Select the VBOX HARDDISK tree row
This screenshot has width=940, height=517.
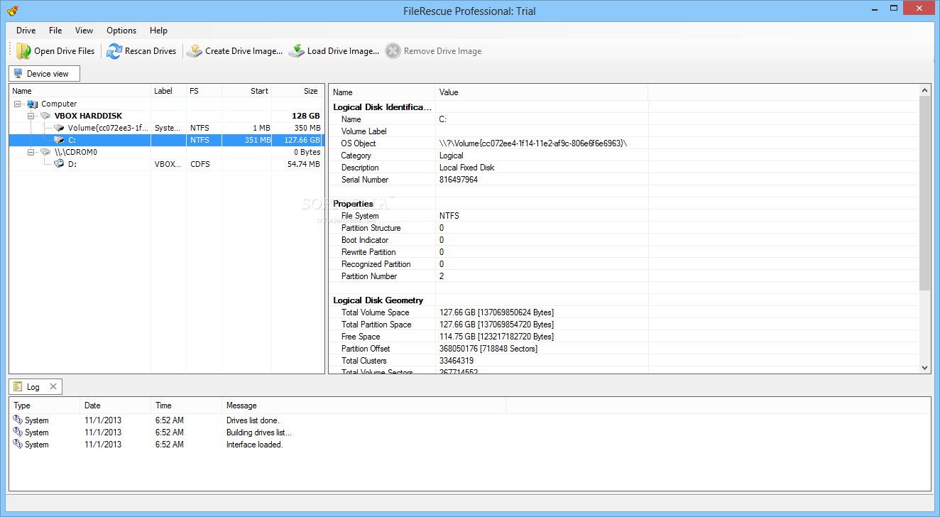coord(167,116)
